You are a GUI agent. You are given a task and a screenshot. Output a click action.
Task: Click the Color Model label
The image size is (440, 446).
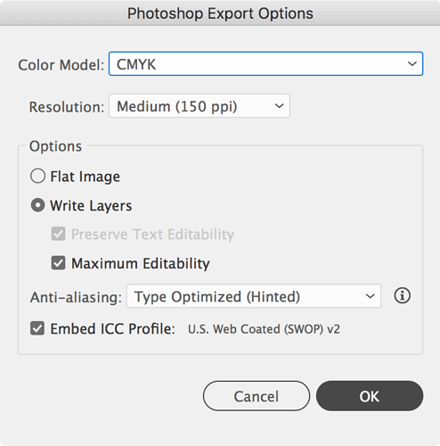61,65
